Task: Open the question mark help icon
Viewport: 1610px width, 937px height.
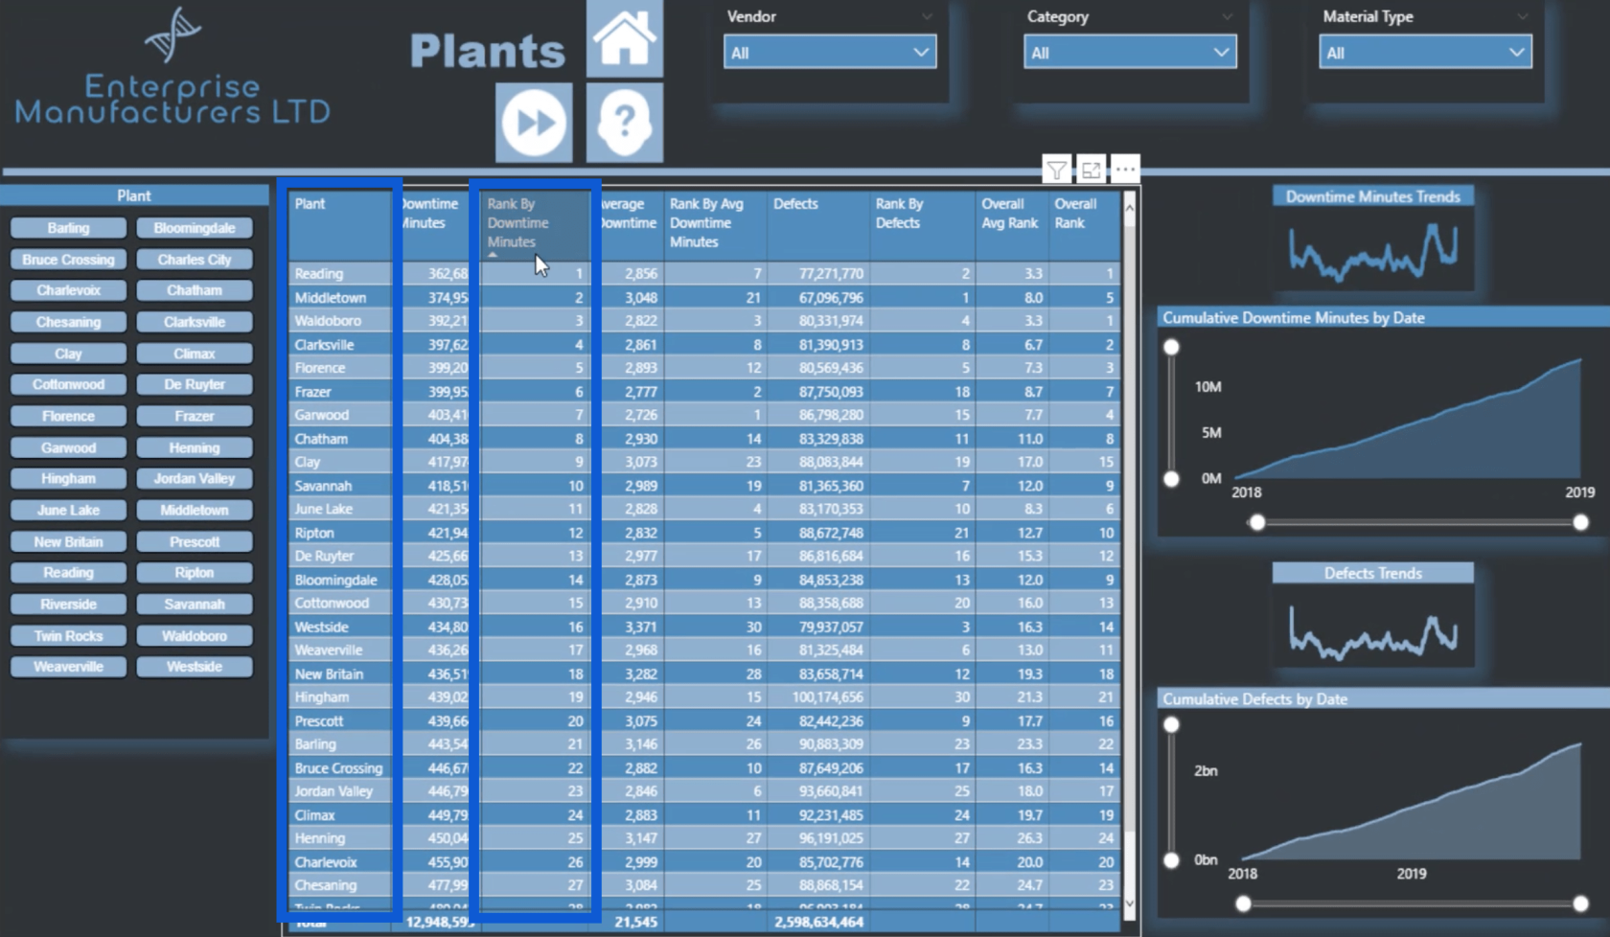Action: [x=624, y=122]
